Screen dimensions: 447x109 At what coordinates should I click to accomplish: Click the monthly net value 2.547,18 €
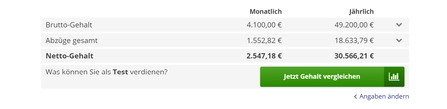click(x=264, y=56)
